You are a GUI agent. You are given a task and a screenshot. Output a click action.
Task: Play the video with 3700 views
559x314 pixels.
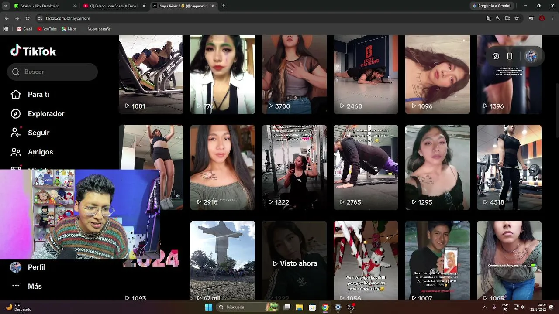coord(294,75)
